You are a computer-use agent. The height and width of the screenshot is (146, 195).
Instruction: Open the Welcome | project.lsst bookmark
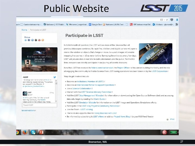(x=77, y=25)
